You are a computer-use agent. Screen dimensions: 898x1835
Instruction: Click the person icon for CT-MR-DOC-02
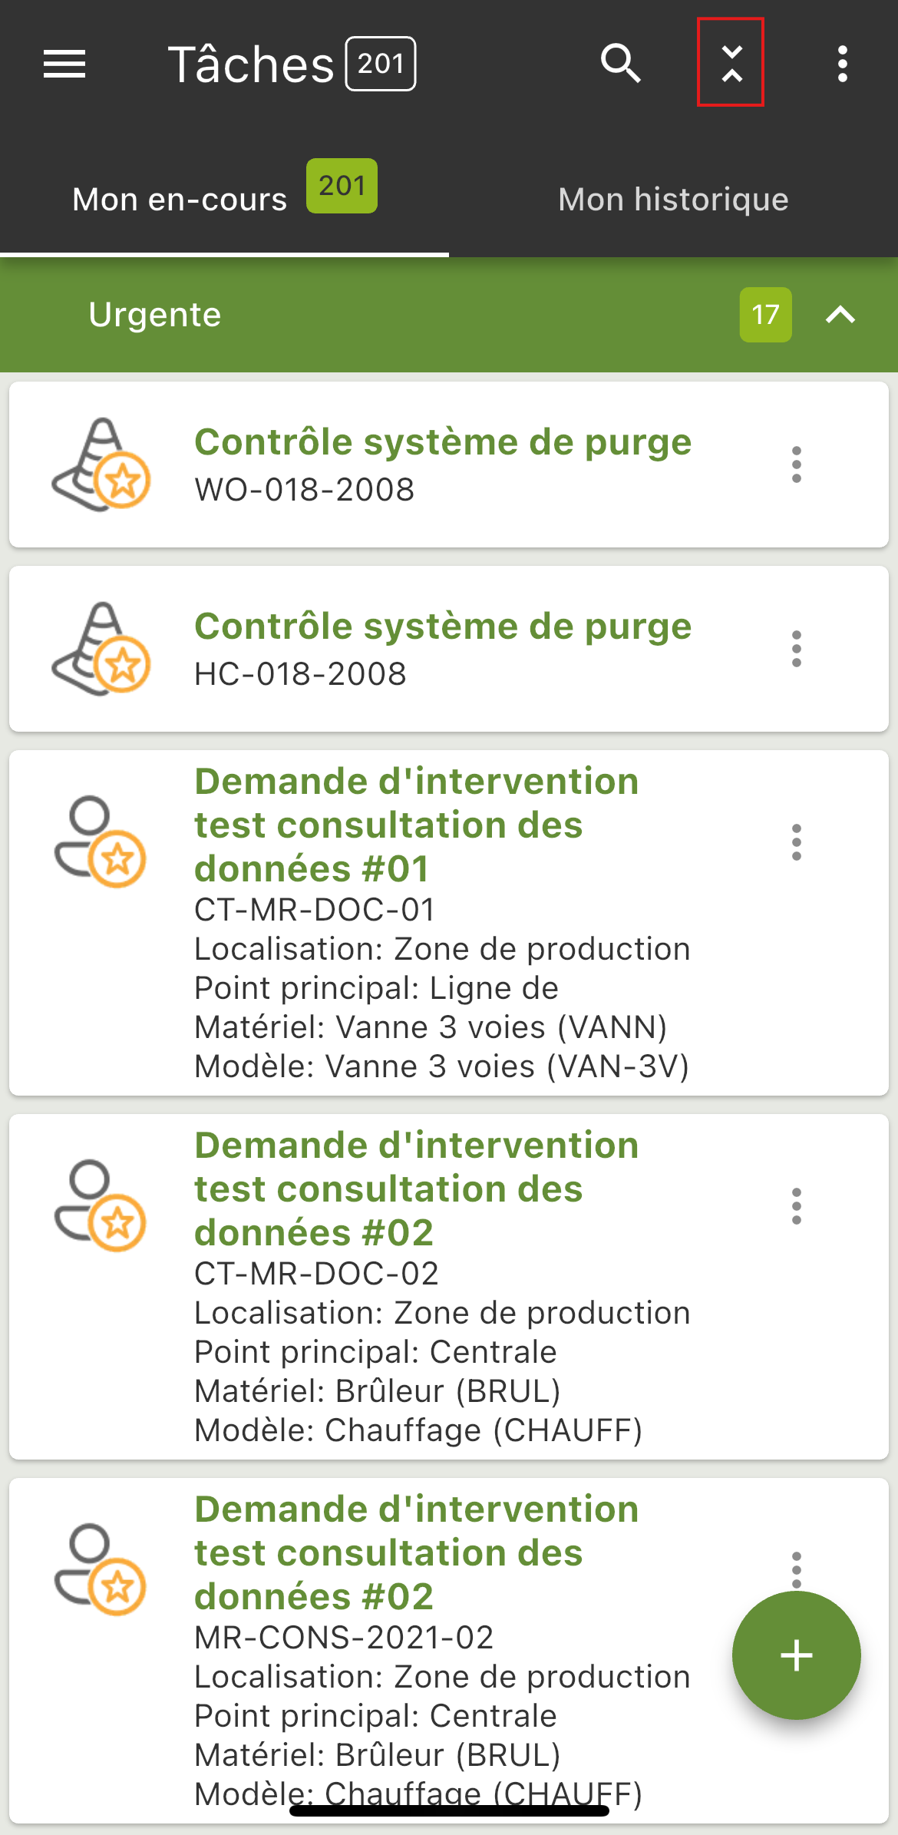pyautogui.click(x=100, y=1205)
